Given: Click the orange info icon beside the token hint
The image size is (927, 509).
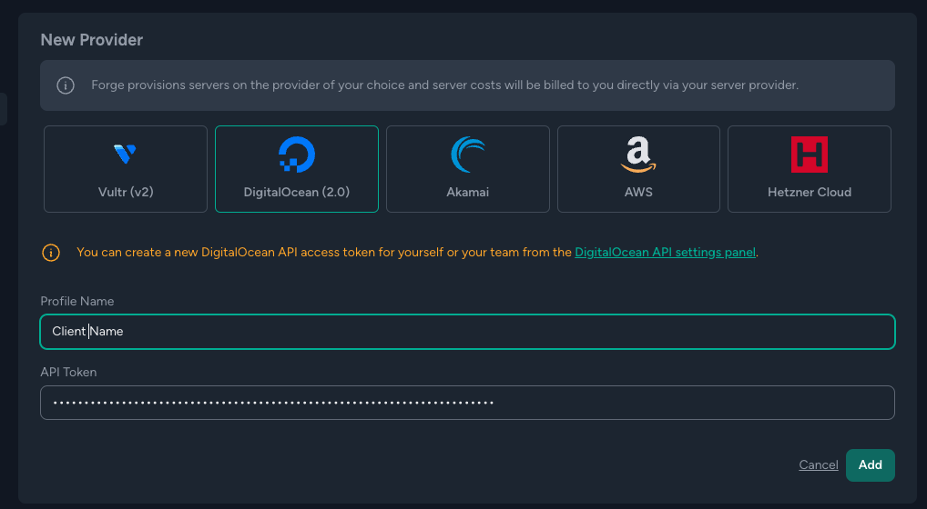Looking at the screenshot, I should click(x=51, y=253).
